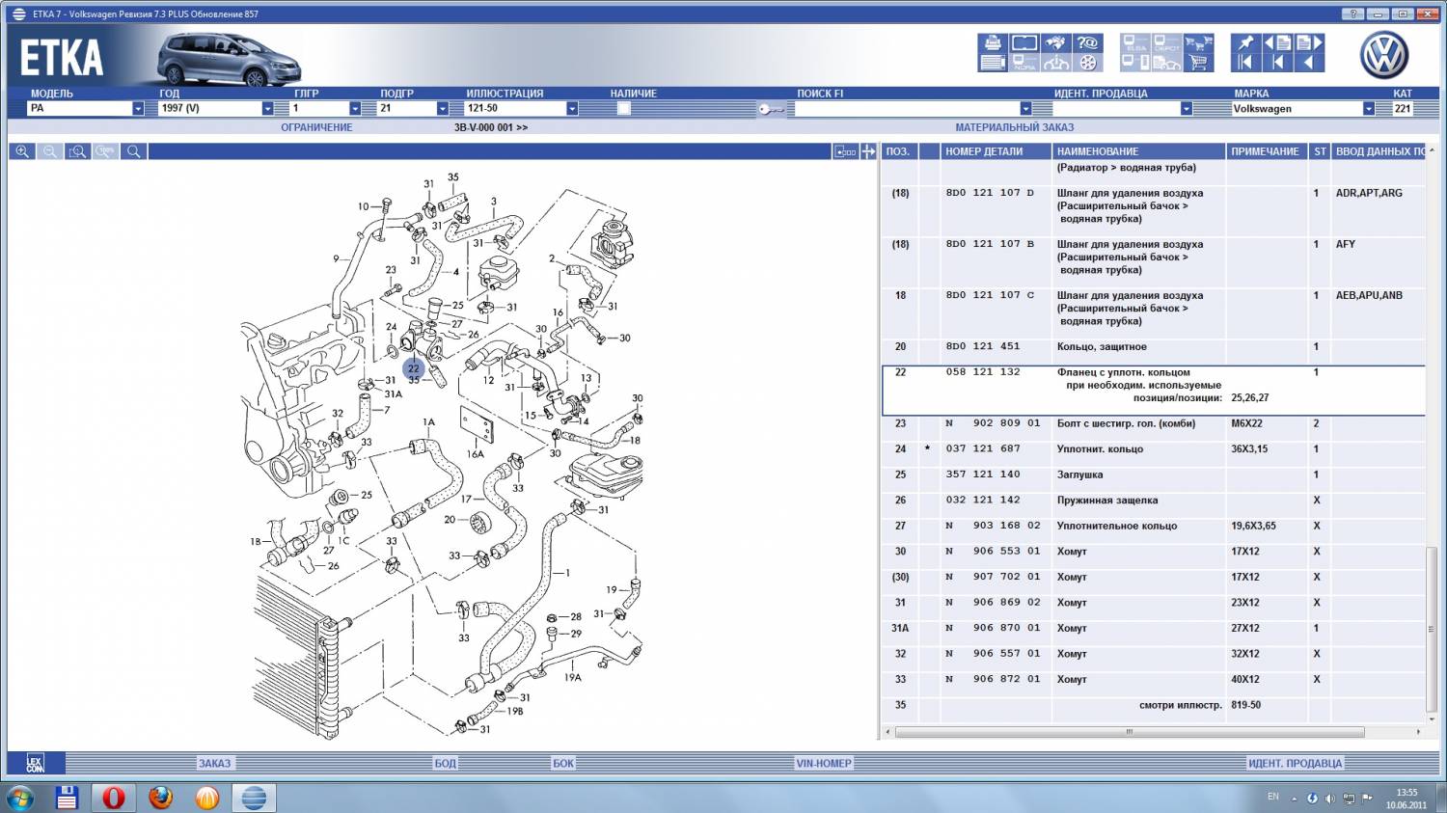Image resolution: width=1447 pixels, height=813 pixels.
Task: Go to next page document icon
Action: click(1309, 43)
